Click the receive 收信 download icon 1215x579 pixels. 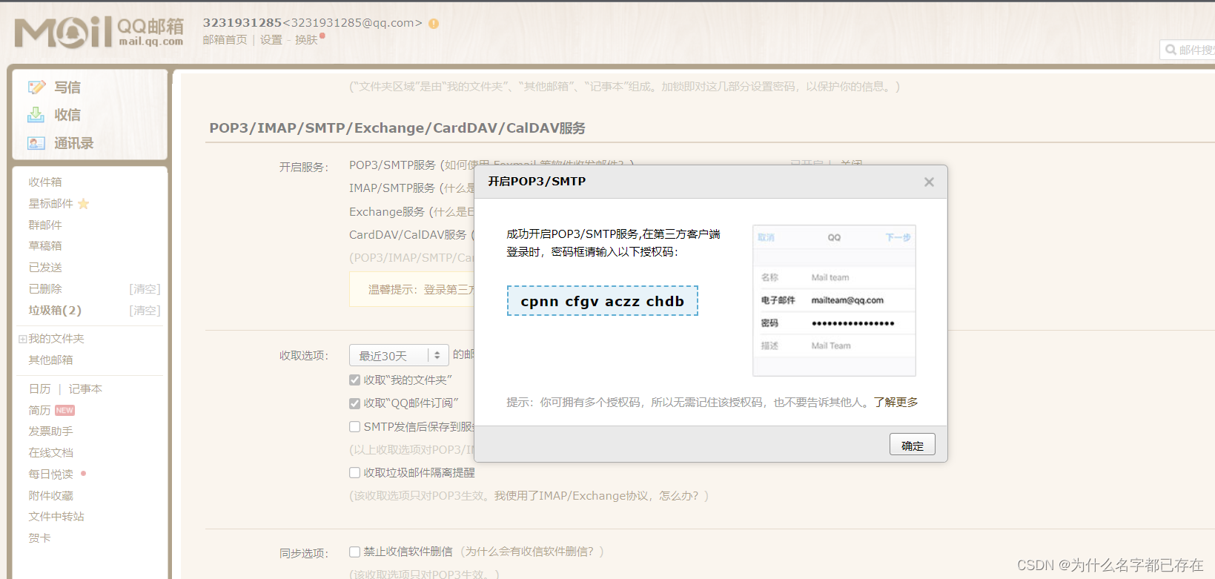click(x=36, y=115)
